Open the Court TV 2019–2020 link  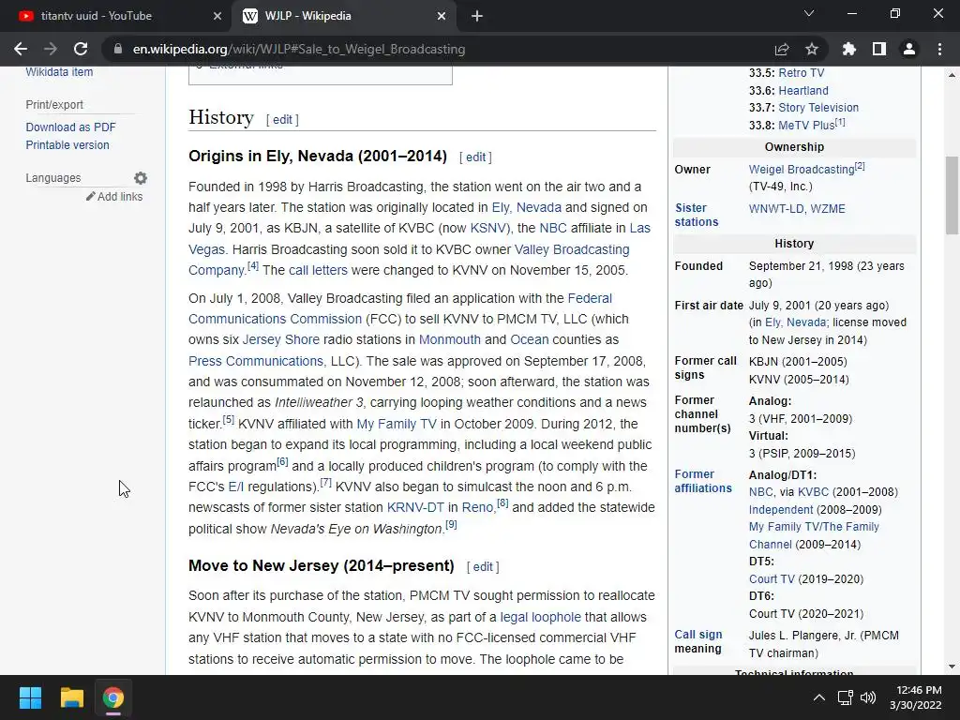tap(772, 579)
